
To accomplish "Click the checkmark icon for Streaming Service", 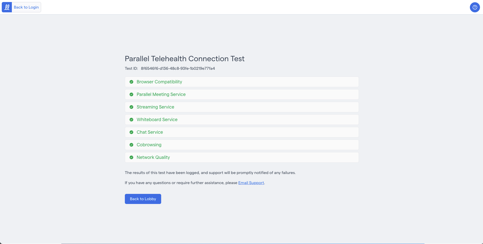I will [131, 107].
